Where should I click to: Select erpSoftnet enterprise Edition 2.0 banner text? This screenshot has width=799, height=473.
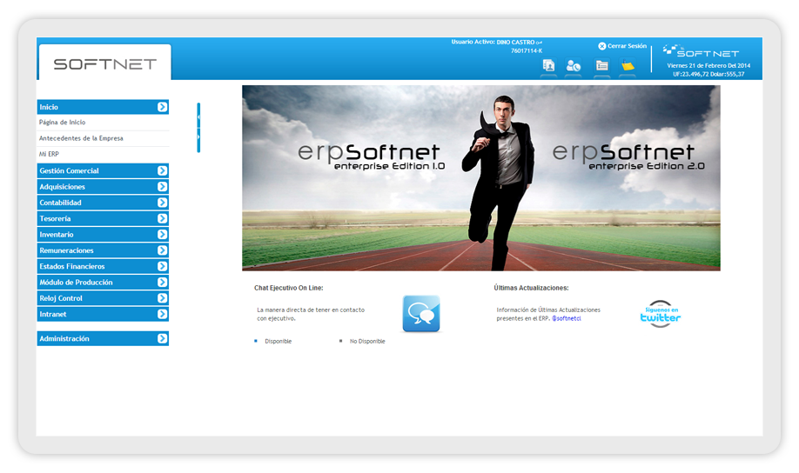(x=628, y=157)
